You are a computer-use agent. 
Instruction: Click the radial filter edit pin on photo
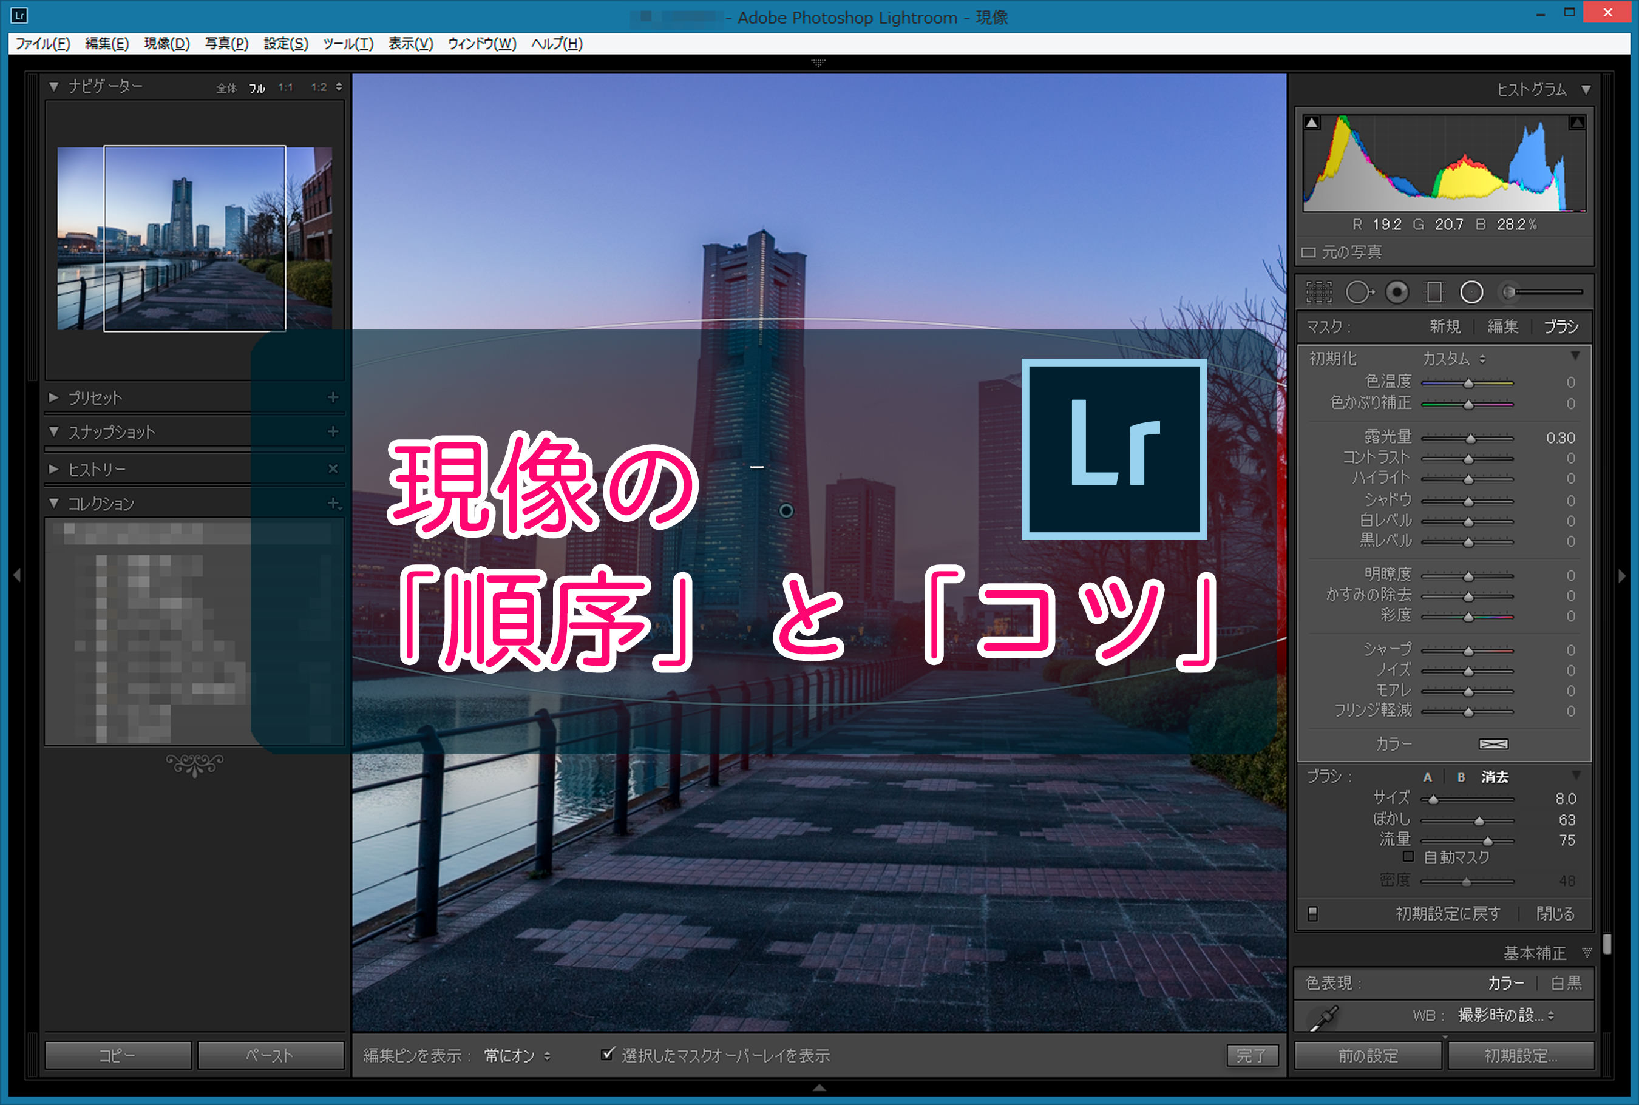(x=786, y=511)
